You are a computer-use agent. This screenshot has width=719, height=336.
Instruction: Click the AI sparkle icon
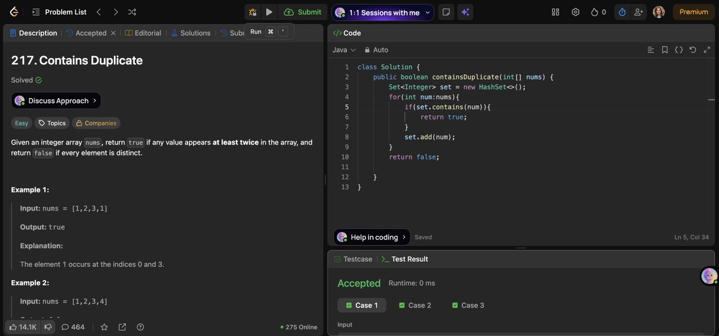tap(465, 12)
